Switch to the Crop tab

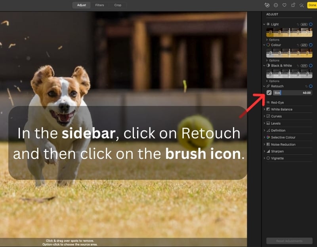click(x=118, y=5)
